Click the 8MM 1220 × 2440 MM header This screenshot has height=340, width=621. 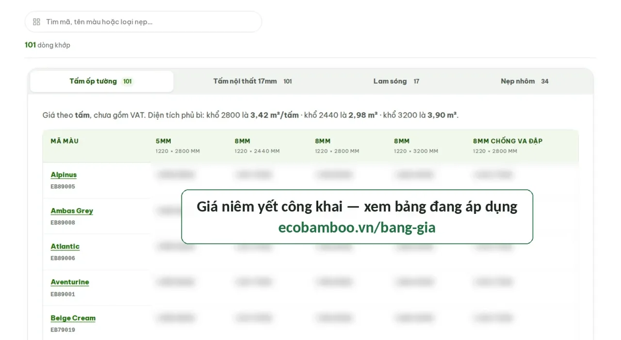click(257, 146)
